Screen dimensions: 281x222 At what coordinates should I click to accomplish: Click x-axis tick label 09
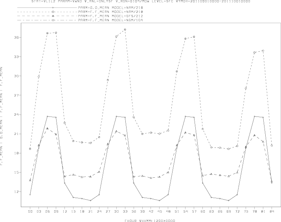(56, 211)
